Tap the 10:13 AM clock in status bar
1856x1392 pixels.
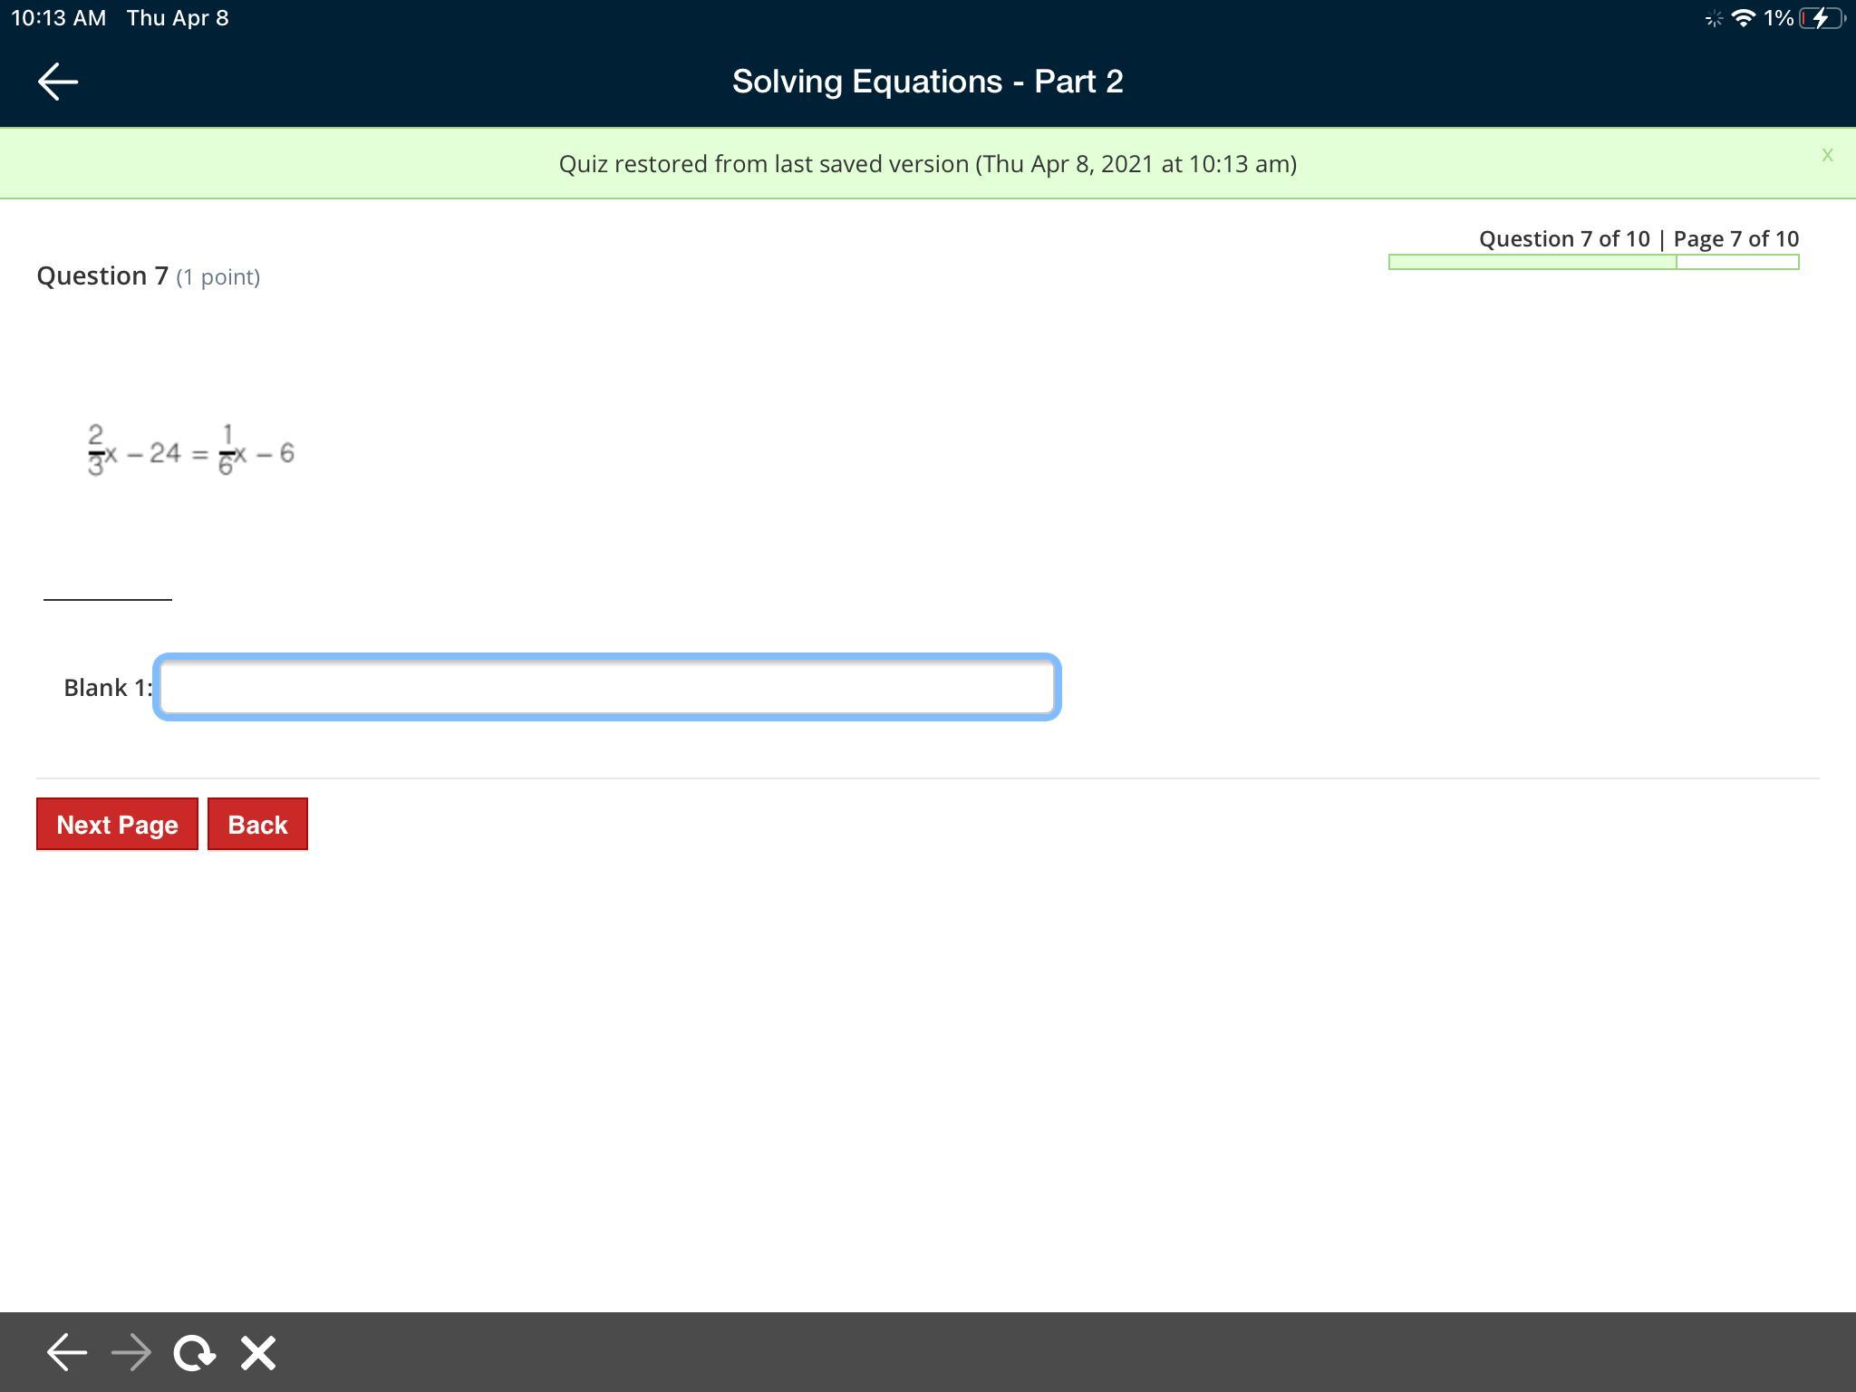pos(59,18)
